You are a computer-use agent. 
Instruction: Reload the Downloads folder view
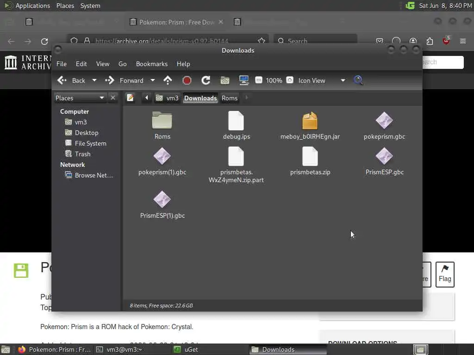point(206,80)
